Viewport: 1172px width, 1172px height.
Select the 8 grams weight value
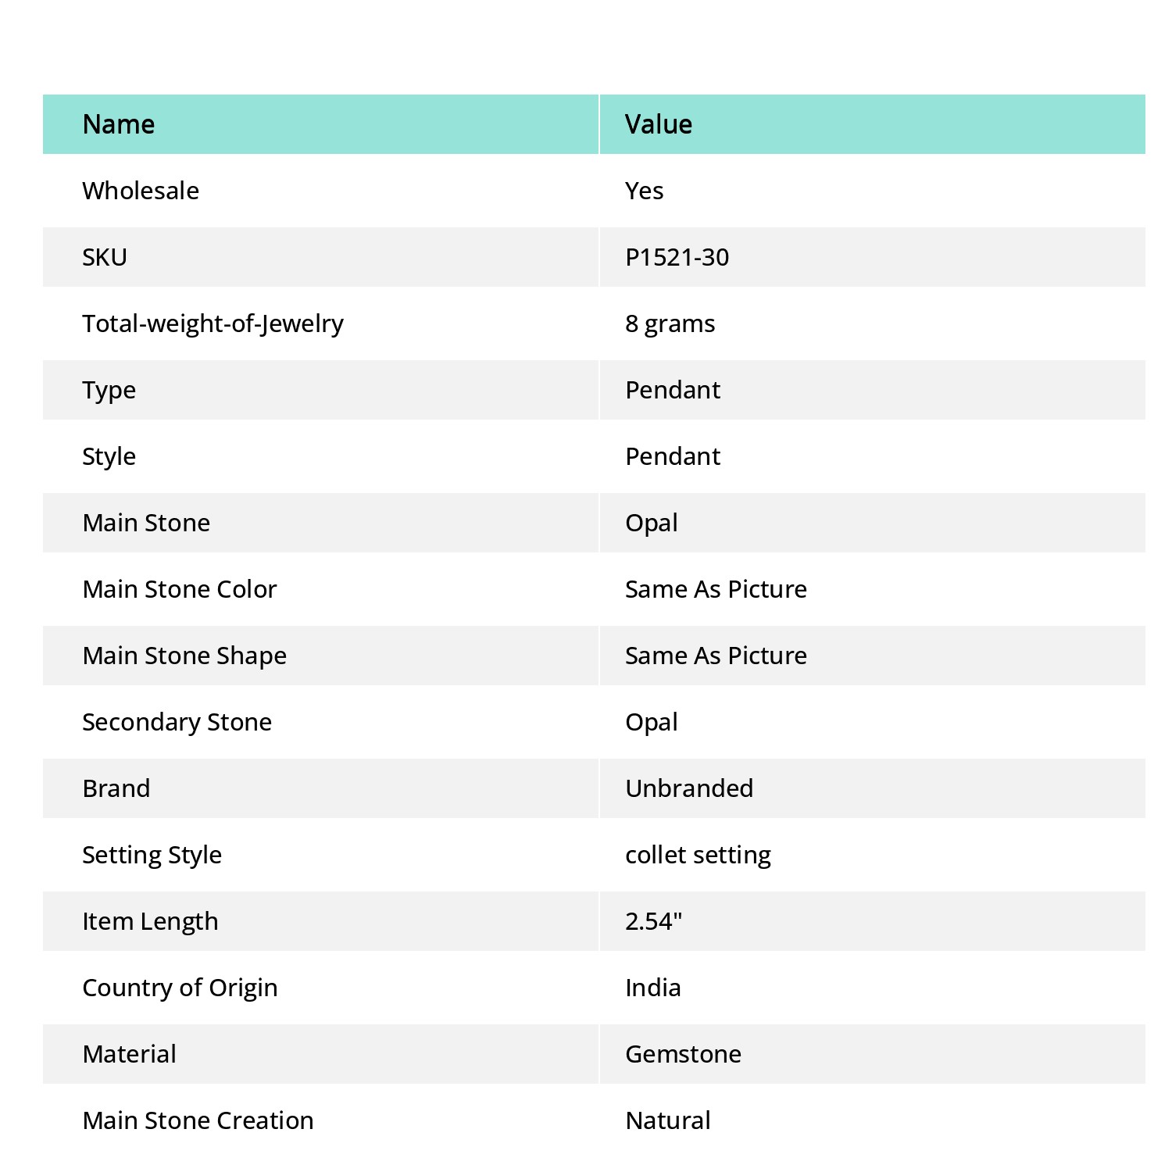pos(670,323)
